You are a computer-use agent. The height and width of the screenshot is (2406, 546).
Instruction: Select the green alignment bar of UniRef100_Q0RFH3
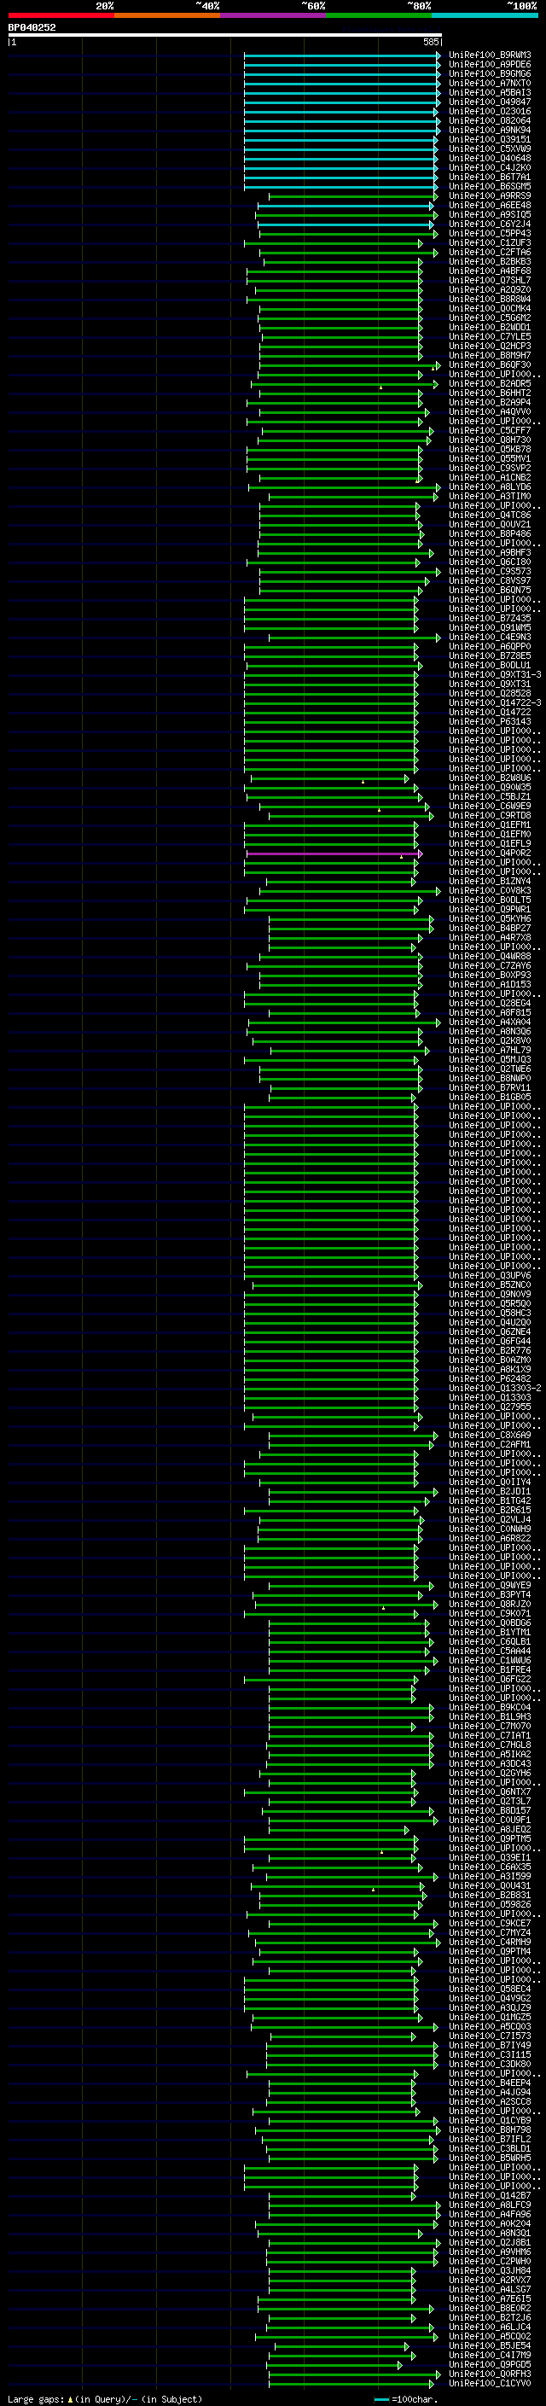coord(355,2374)
